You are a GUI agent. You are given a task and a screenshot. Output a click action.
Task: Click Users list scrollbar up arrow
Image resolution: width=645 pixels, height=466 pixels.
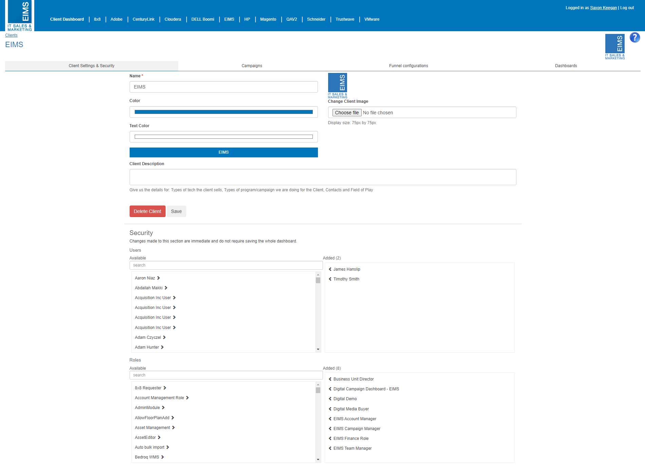[318, 275]
